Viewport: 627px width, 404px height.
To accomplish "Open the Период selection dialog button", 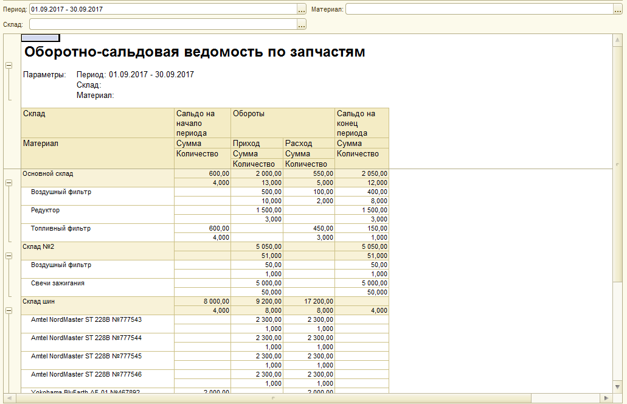I will [302, 9].
